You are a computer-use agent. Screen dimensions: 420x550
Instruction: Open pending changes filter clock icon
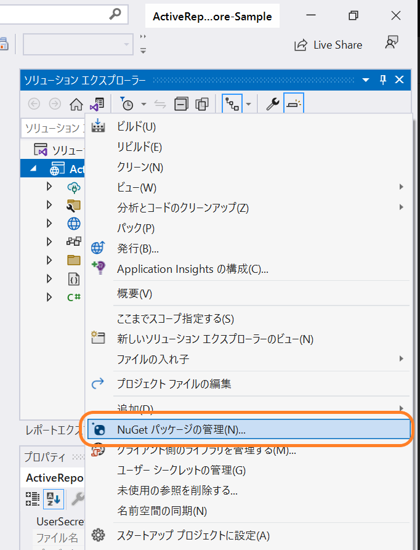[x=127, y=104]
